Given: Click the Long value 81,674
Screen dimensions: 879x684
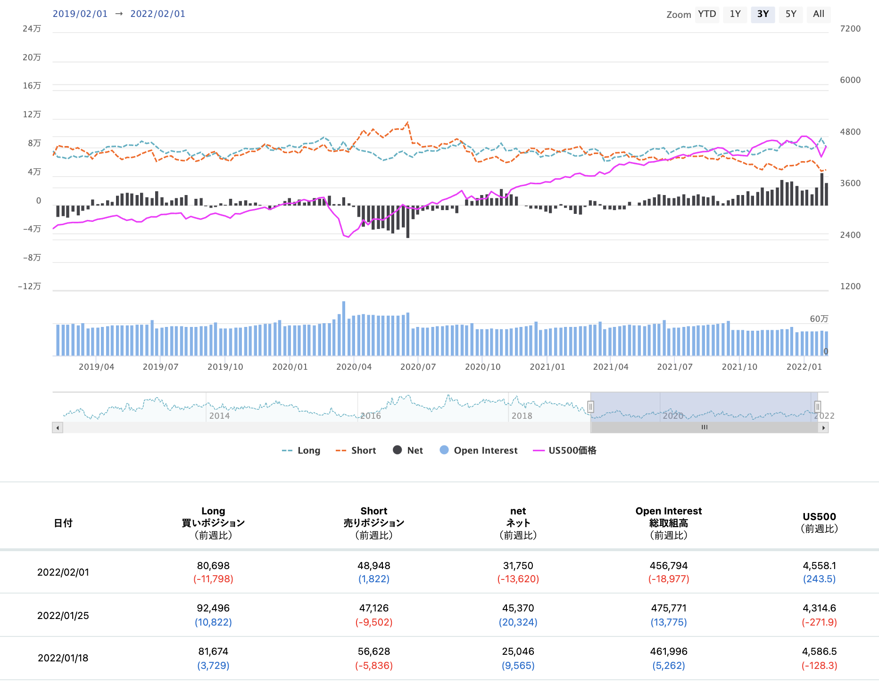Looking at the screenshot, I should 213,651.
